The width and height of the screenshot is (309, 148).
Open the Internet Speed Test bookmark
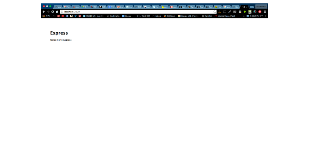pyautogui.click(x=225, y=16)
